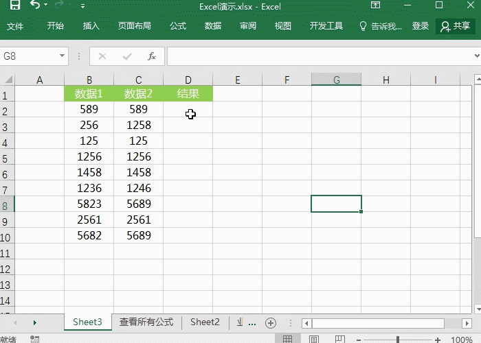Select the 数据2 header cell
The image size is (481, 343).
point(138,93)
